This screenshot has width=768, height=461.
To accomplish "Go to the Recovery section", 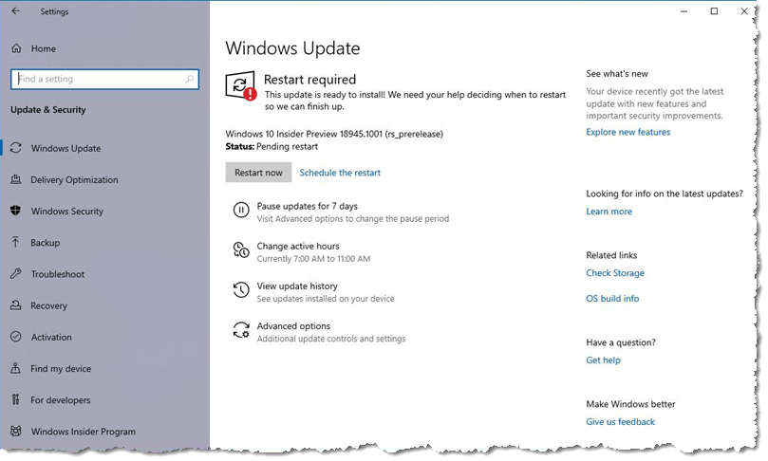I will [x=48, y=305].
